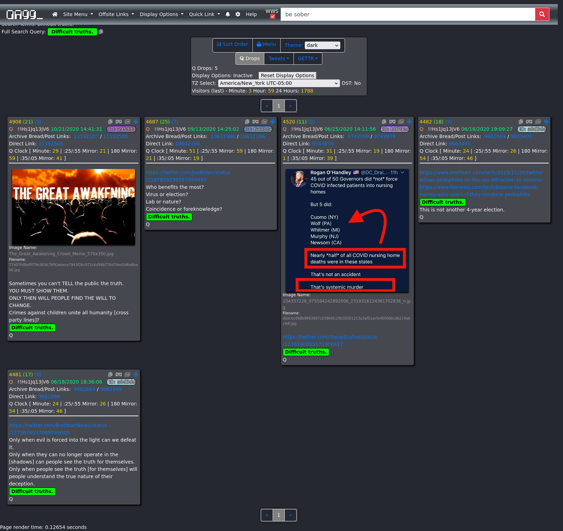This screenshot has height=531, width=563.
Task: Click copy icon on drop 4482
Action: [x=521, y=122]
